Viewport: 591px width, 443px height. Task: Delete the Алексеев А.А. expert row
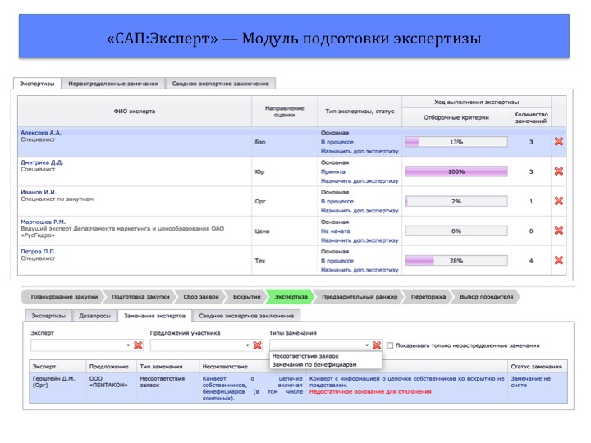559,142
